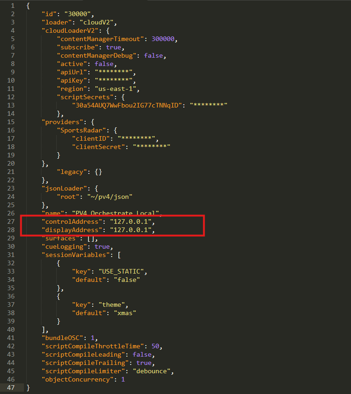This screenshot has height=394, width=351.
Task: Click the "region" key
Action: tap(72, 89)
